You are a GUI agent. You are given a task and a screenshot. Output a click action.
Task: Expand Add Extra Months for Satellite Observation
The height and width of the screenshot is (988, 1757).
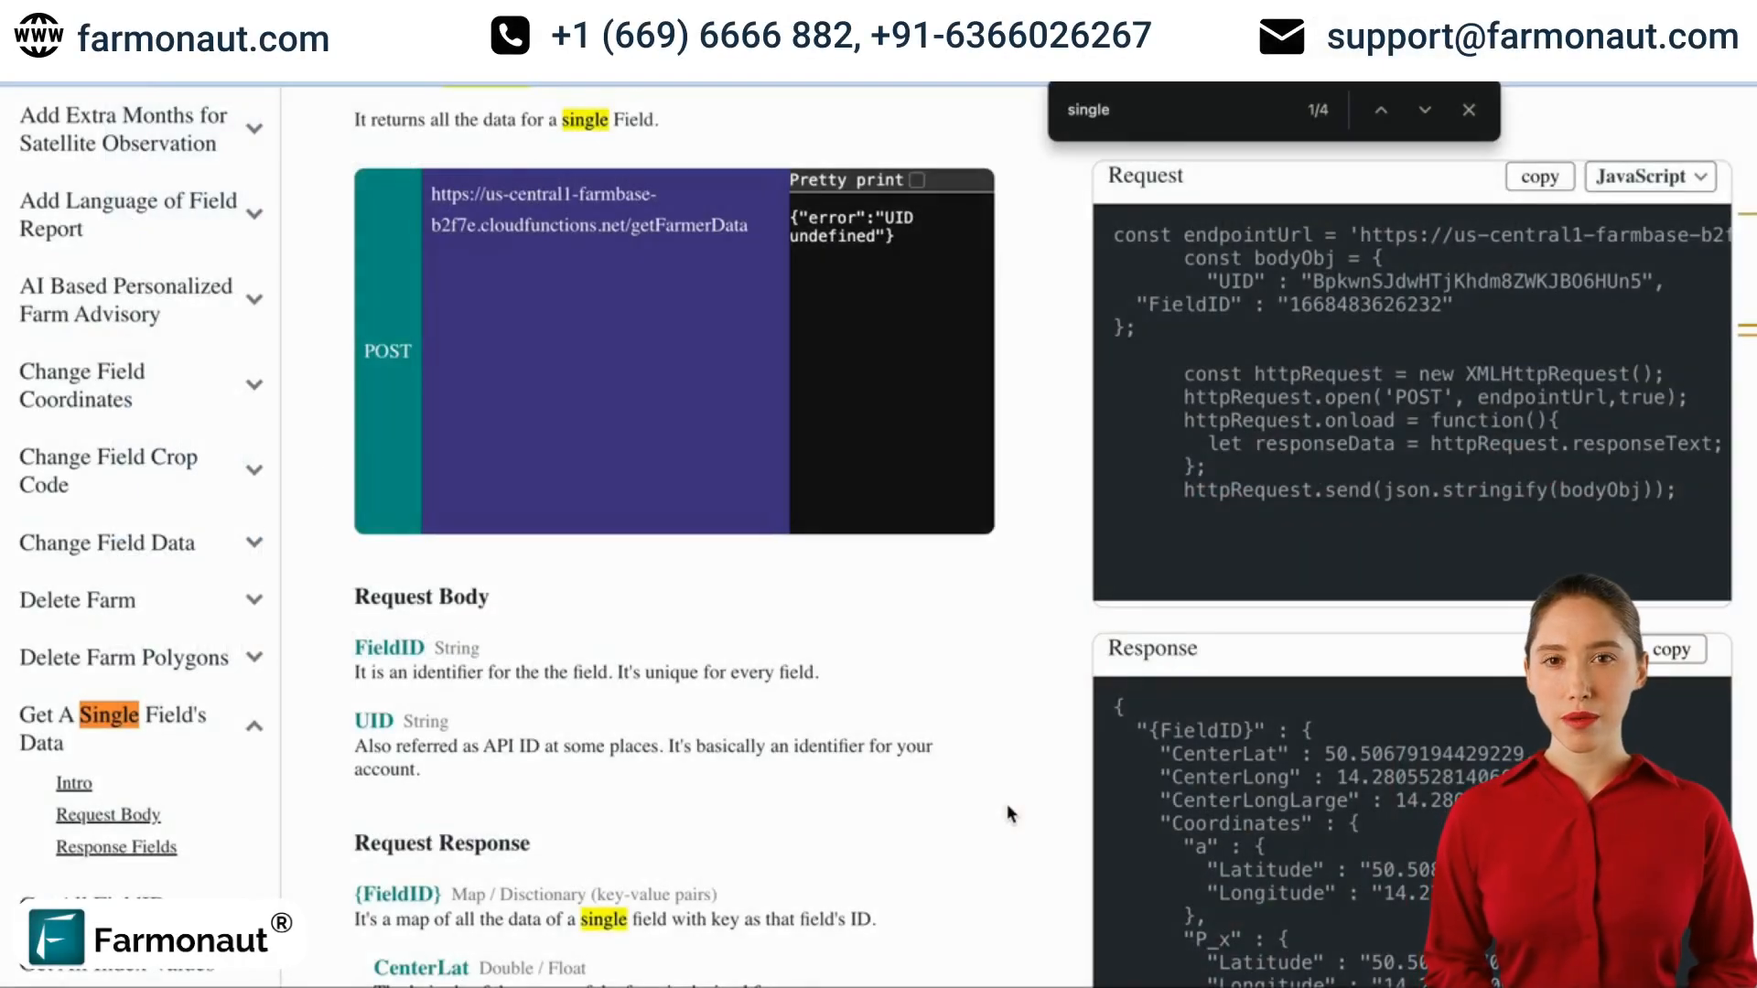tap(255, 129)
